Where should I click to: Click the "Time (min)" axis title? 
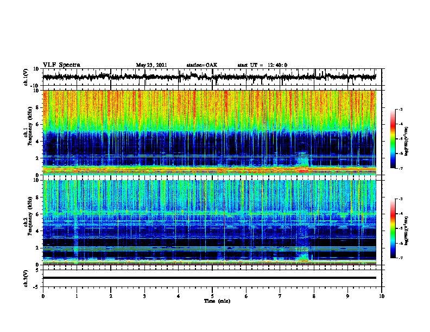point(217,301)
